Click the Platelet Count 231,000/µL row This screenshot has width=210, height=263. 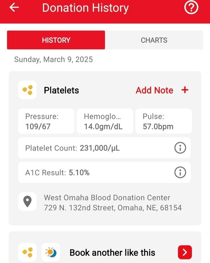[x=89, y=148]
